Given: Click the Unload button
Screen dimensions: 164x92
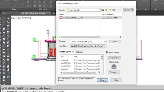Looking at the screenshot, I should [114, 57].
